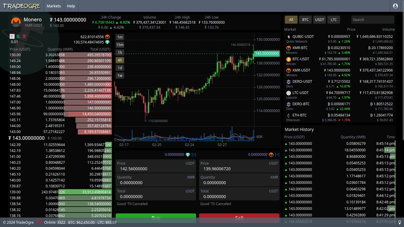Screen dimensions: 404x227
Task: Select the USDT markets filter tab
Action: point(320,20)
